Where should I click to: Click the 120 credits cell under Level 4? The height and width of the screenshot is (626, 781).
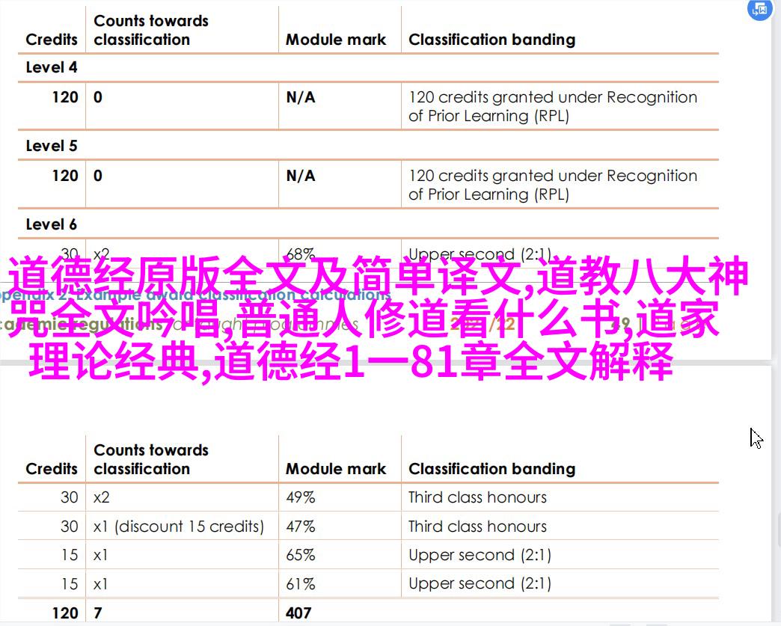point(65,97)
